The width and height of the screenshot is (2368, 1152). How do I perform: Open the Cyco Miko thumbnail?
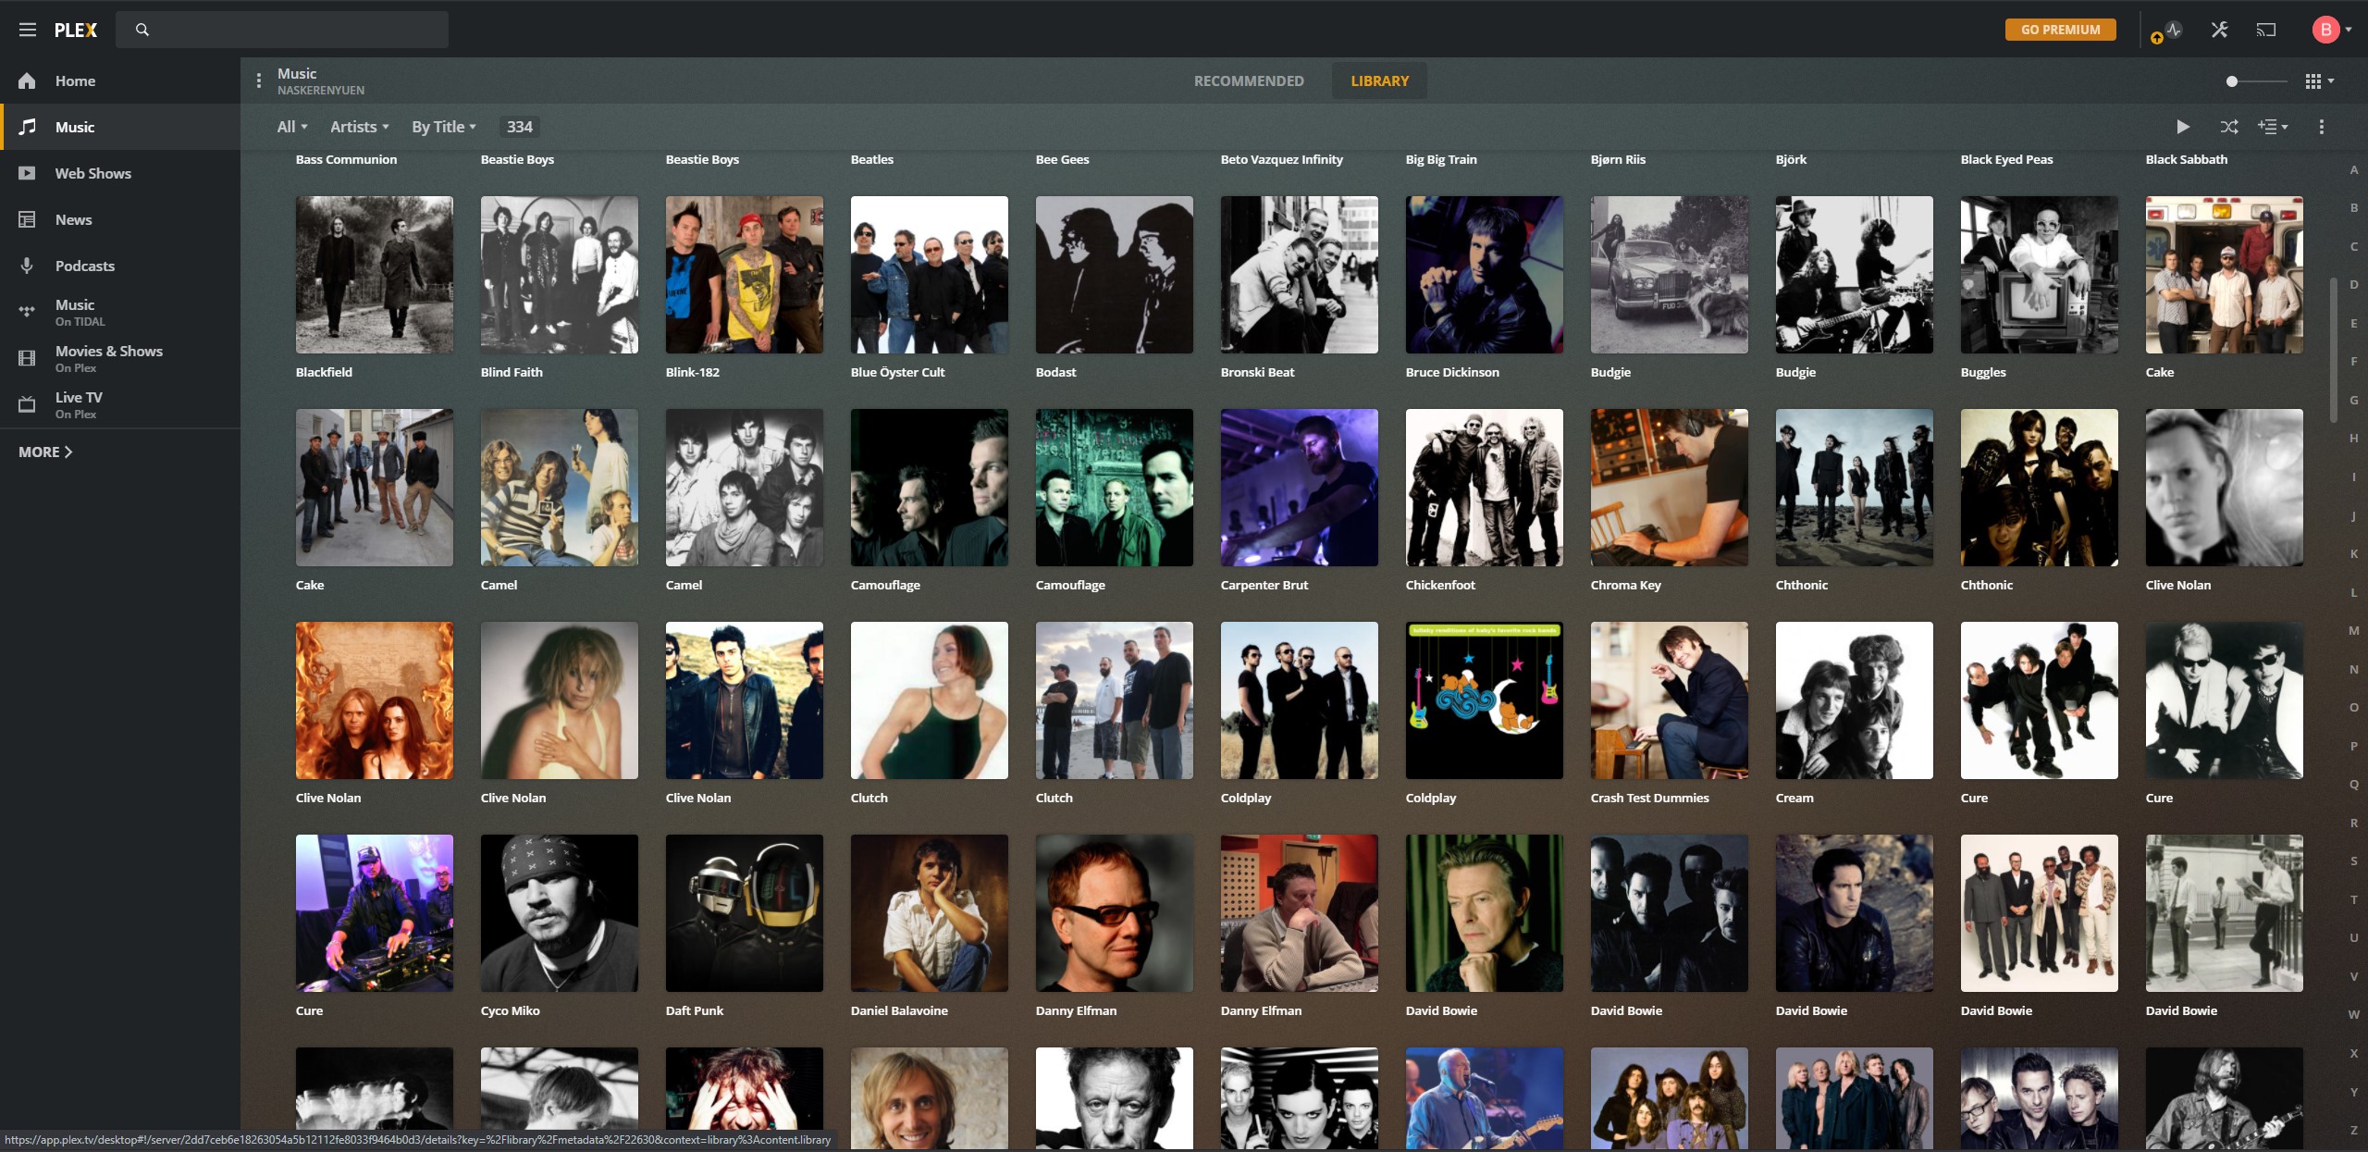coord(560,913)
